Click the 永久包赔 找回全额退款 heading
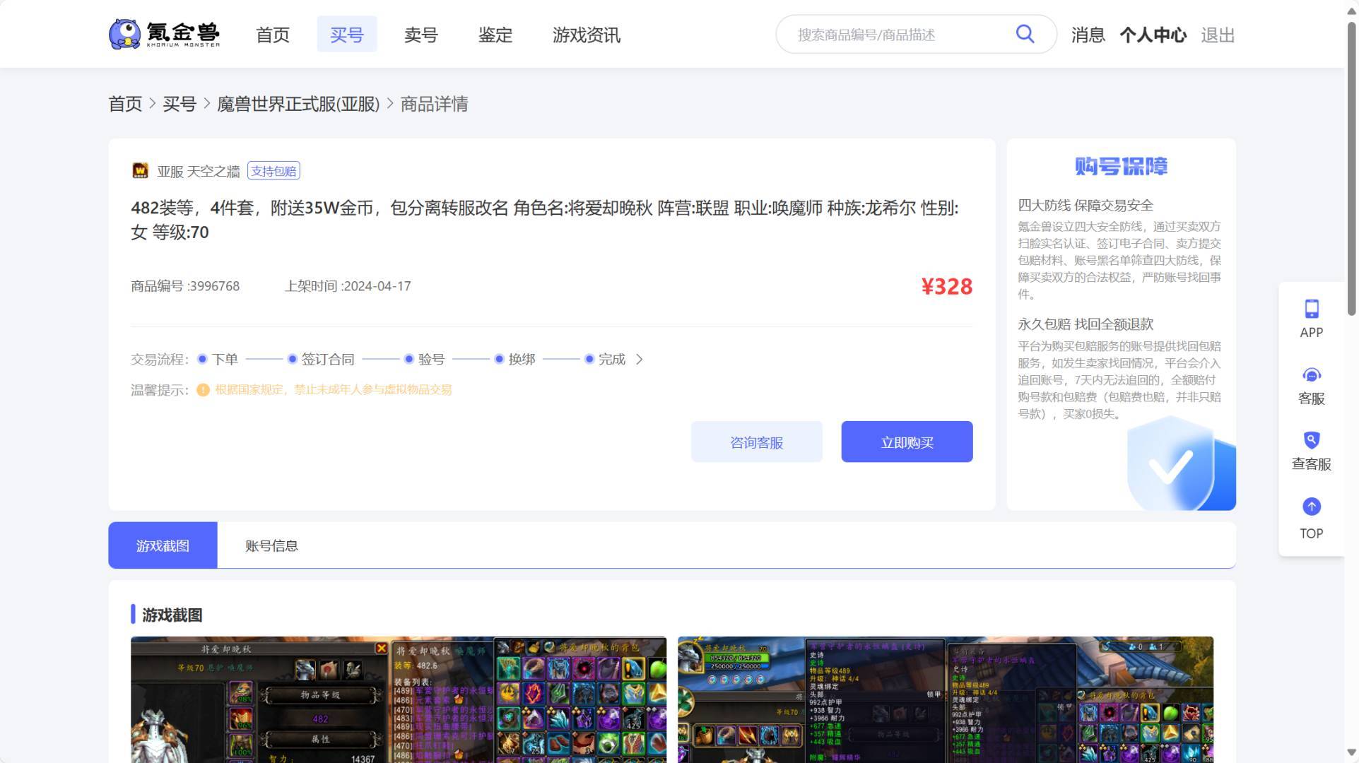Screen dimensions: 1359x763 pyautogui.click(x=1086, y=324)
